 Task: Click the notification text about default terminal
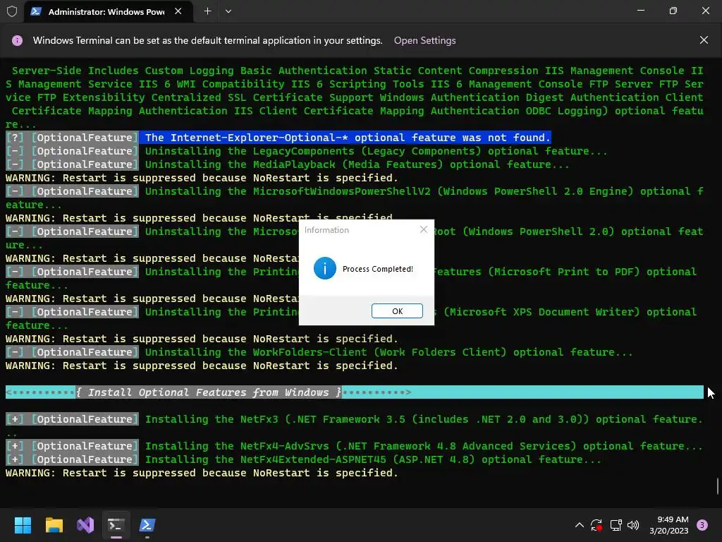pos(208,40)
